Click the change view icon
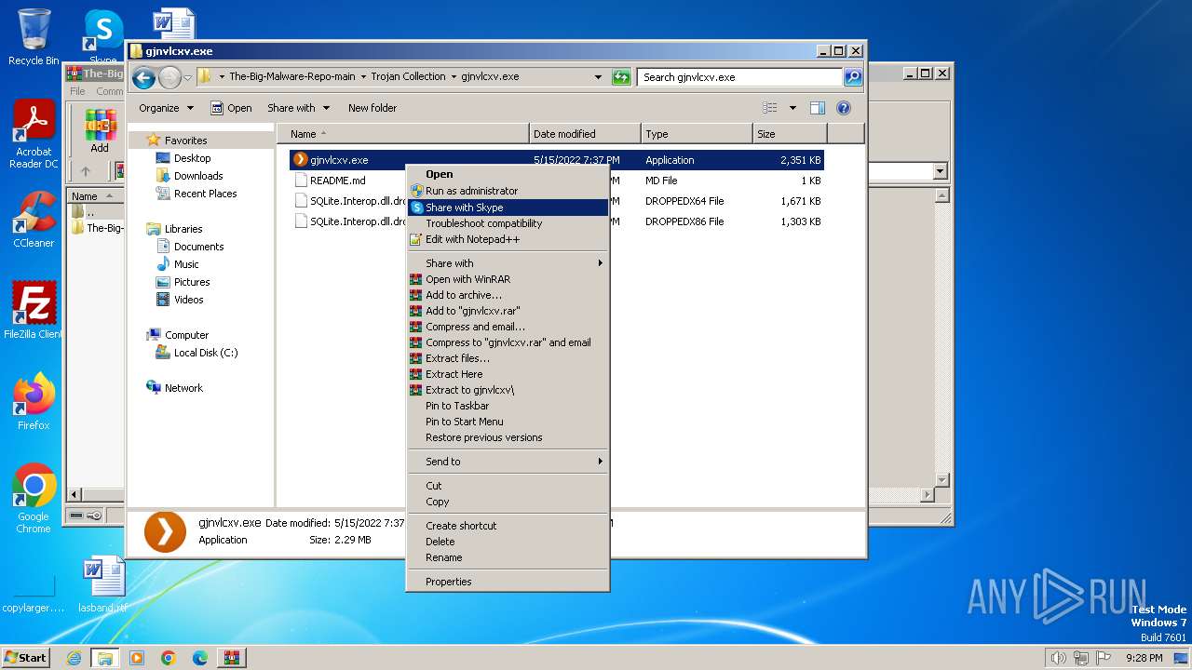The image size is (1192, 670). click(x=770, y=108)
